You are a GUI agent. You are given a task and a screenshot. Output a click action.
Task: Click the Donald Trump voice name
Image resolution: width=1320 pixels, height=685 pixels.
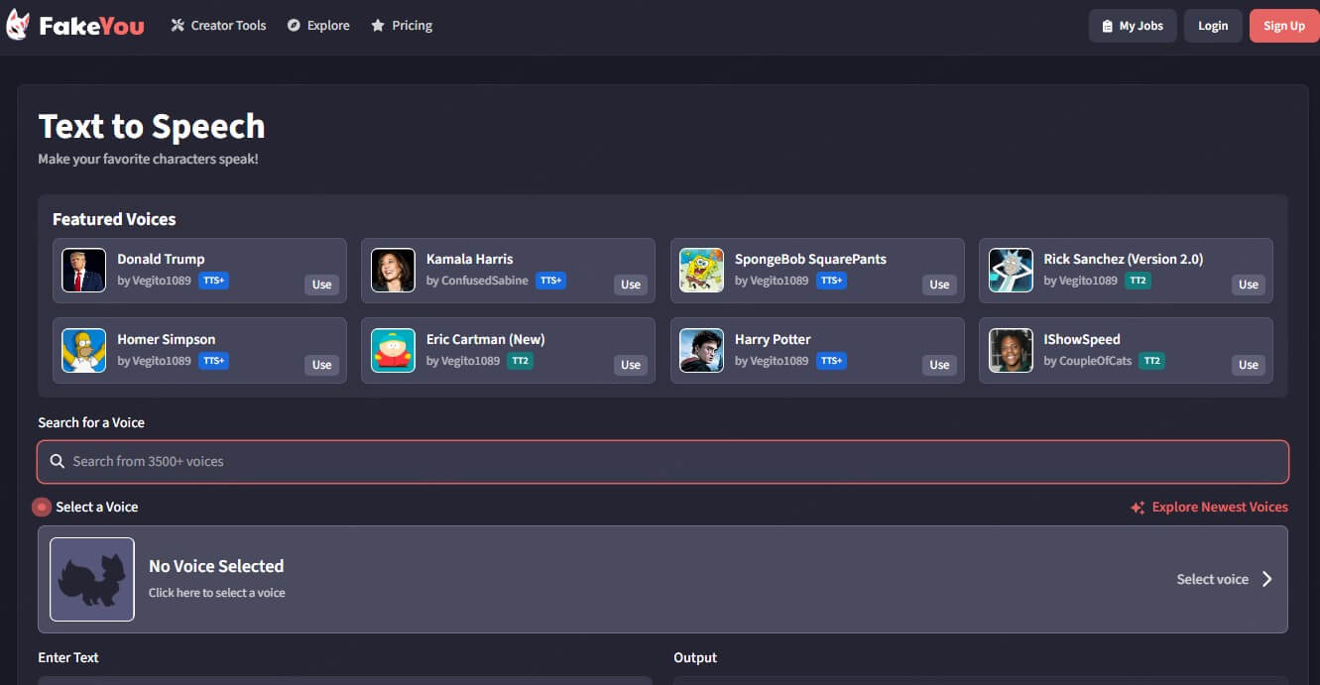click(x=161, y=259)
